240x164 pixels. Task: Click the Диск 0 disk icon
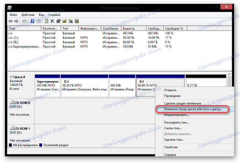pos(12,76)
